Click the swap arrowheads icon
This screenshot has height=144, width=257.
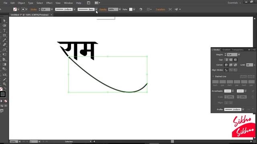point(253,91)
